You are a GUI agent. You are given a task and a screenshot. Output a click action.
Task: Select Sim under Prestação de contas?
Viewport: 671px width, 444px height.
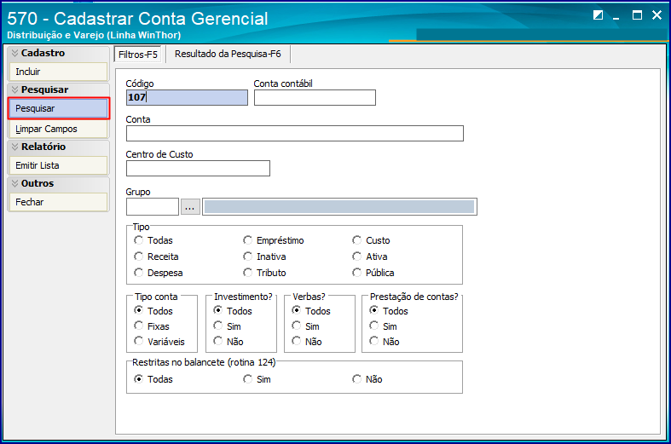coord(384,326)
